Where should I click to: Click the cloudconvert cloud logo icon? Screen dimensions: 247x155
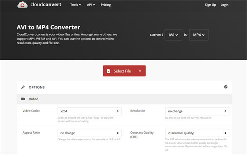coord(22,5)
